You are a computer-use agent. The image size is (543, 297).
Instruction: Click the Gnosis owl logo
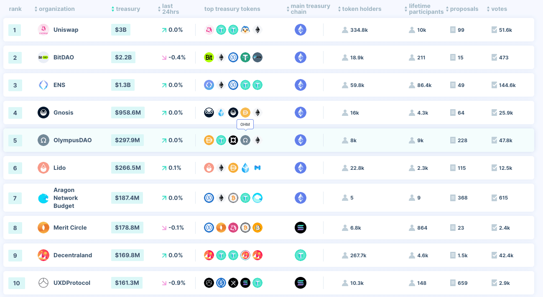click(43, 113)
